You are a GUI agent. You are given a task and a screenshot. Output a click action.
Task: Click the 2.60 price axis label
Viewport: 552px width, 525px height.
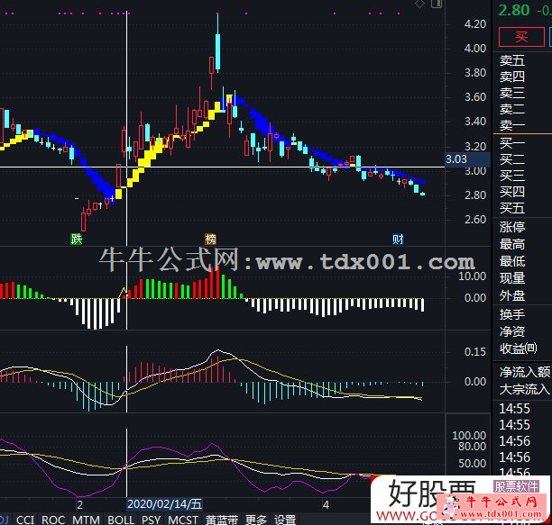pos(475,220)
